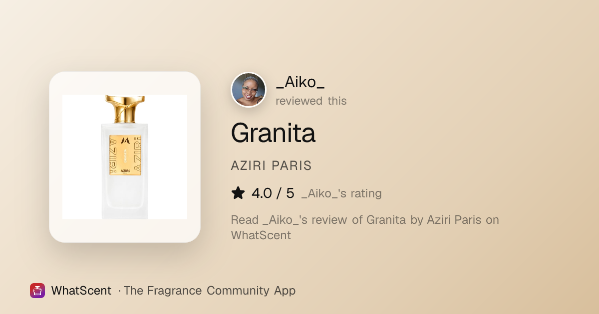
Task: Click the M logo on the bottle label
Action: (125, 141)
